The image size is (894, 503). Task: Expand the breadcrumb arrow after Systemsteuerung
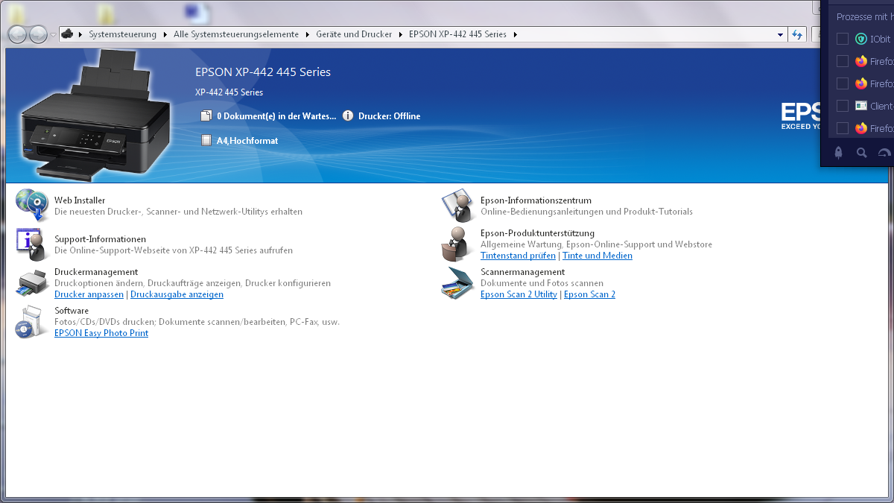click(165, 34)
